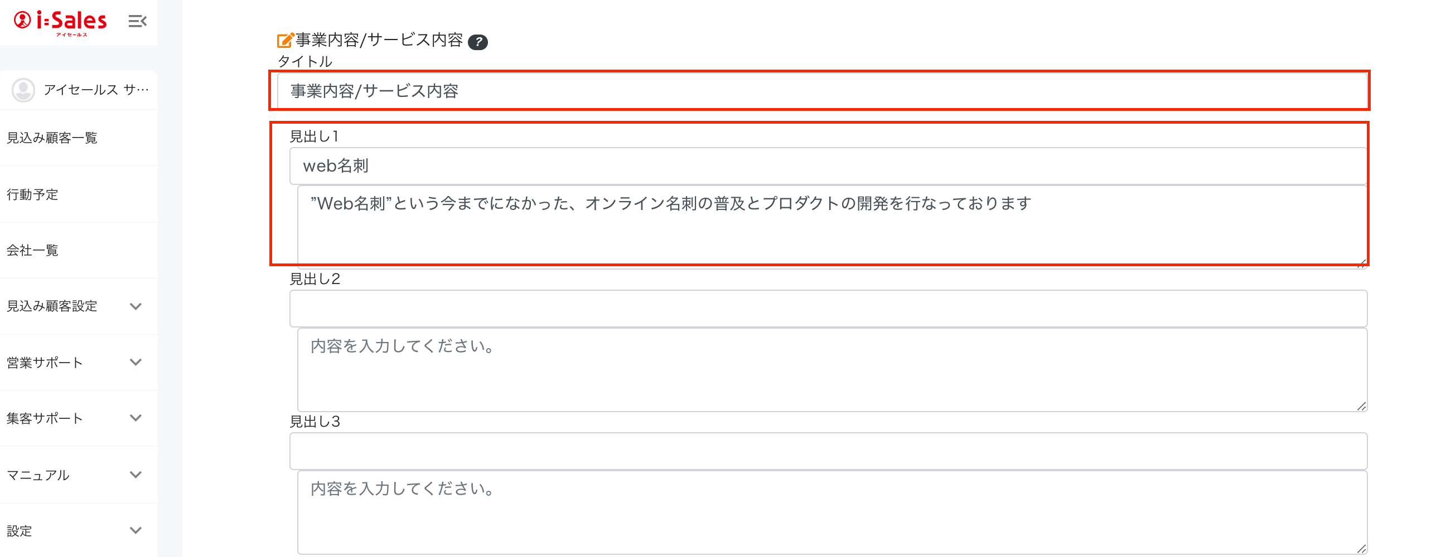The width and height of the screenshot is (1441, 557).
Task: Click the empty 見出し3 heading field
Action: coord(828,451)
